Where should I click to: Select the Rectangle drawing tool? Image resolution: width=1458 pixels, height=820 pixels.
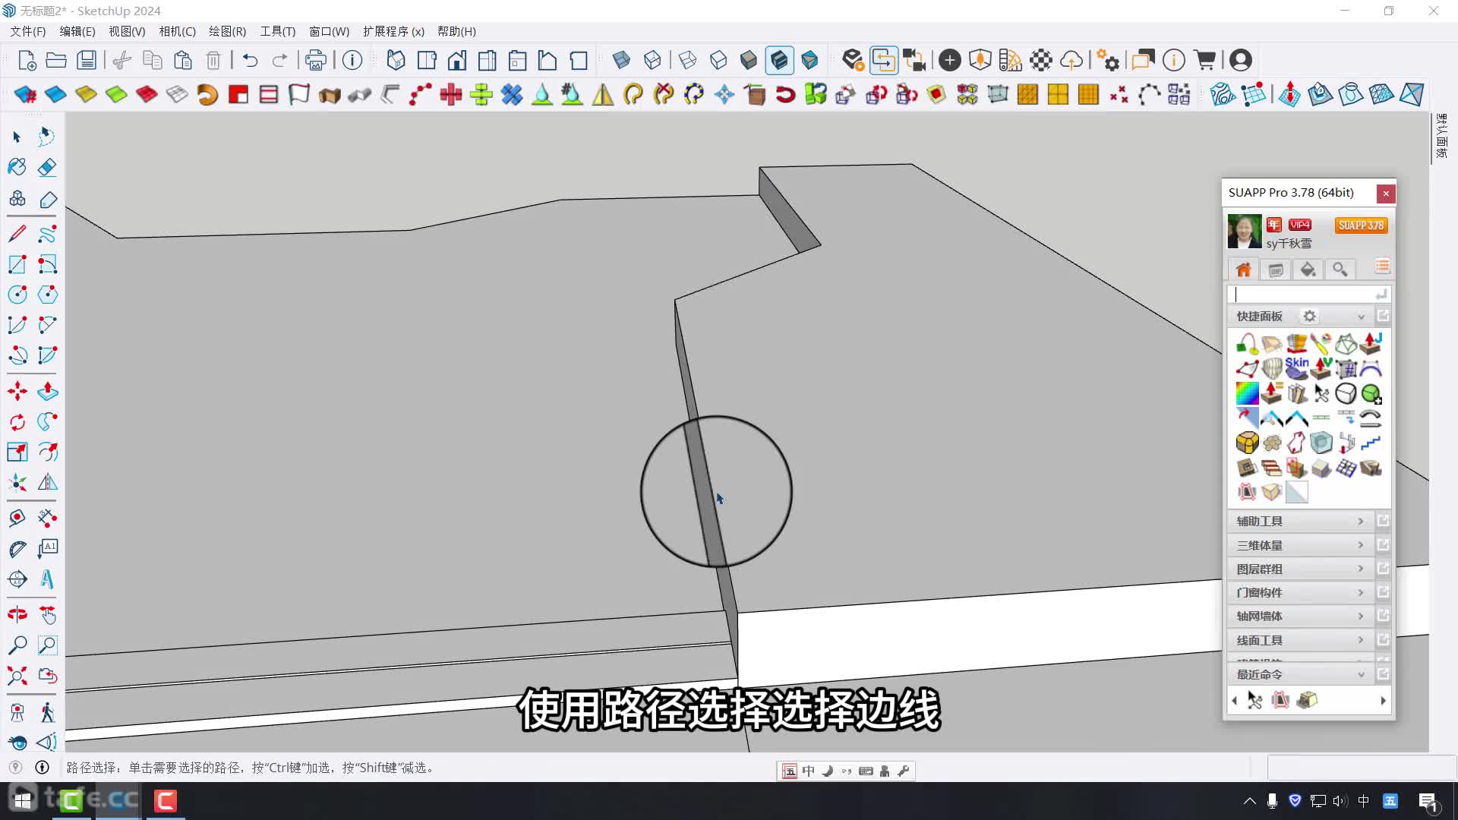pyautogui.click(x=17, y=264)
